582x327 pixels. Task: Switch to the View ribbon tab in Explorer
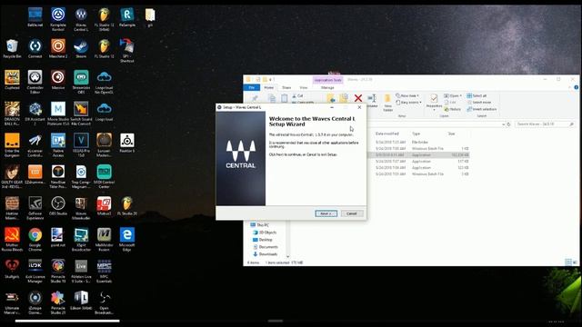click(304, 87)
